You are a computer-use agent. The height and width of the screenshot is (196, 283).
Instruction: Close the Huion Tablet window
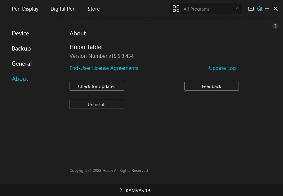tap(275, 9)
